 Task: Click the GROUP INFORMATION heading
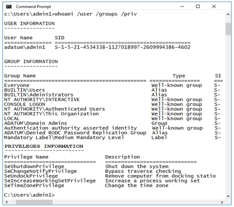click(x=31, y=61)
